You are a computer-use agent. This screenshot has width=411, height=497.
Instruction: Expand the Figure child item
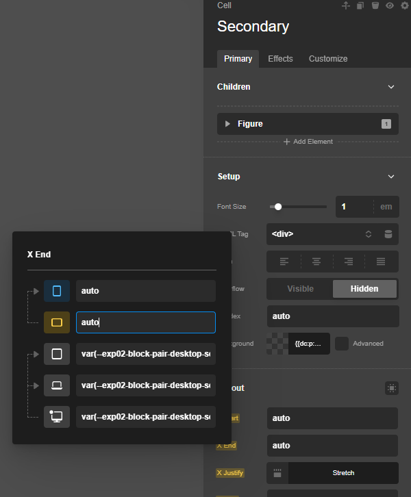228,124
